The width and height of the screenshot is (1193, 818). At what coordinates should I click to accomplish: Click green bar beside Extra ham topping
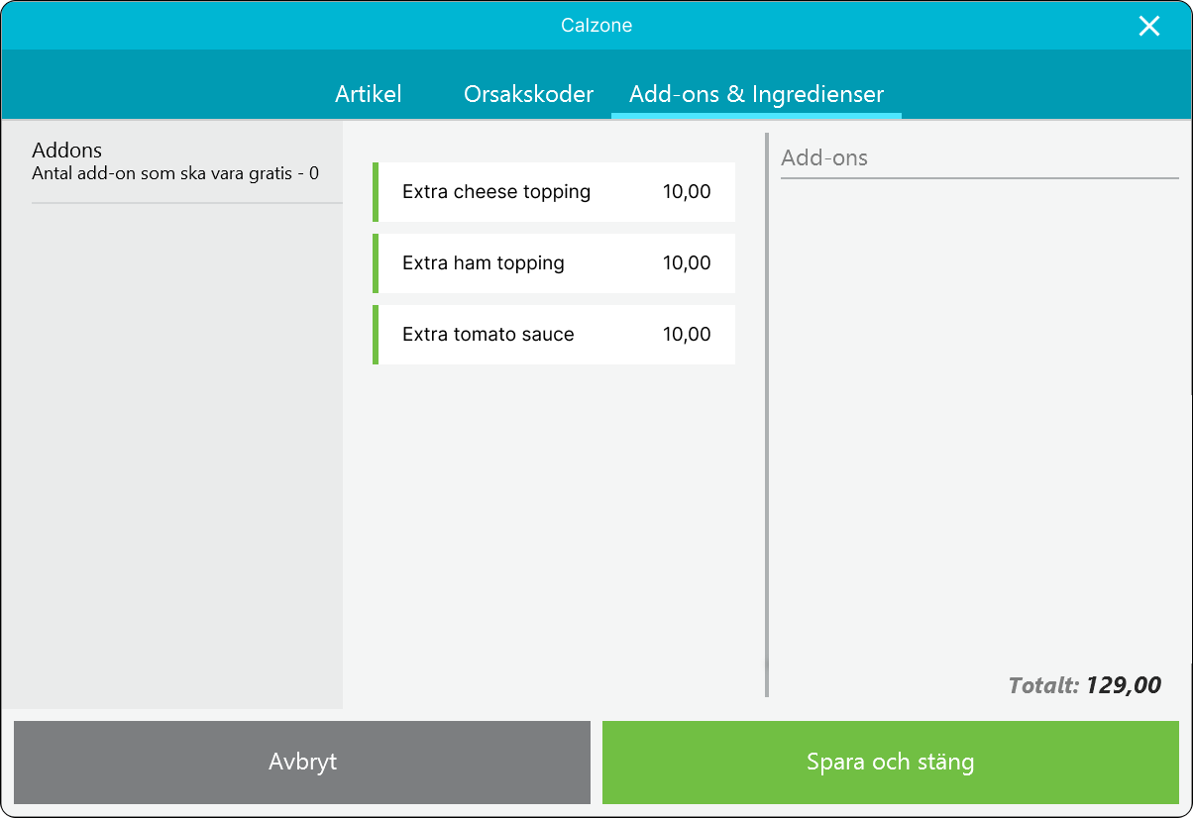coord(376,263)
